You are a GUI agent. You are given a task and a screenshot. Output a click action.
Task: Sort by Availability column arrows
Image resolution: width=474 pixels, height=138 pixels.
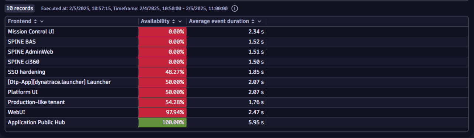pos(173,21)
